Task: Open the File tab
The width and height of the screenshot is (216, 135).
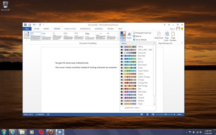Action: click(27, 29)
